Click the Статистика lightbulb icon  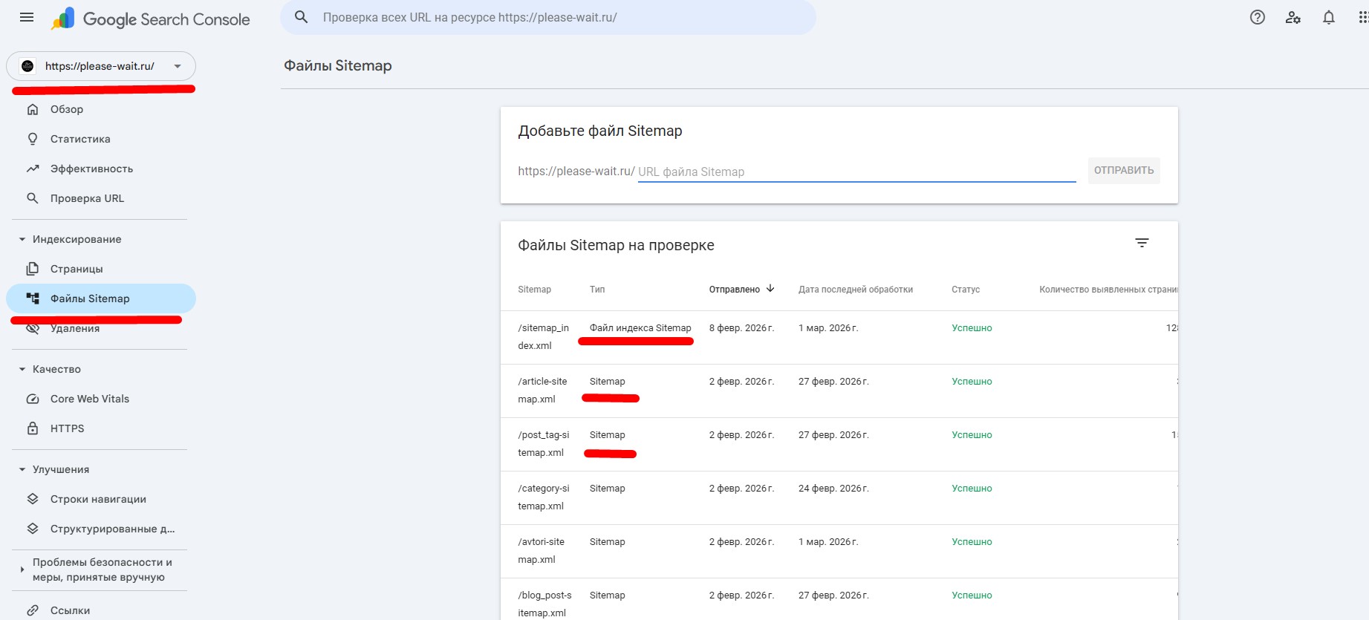coord(33,139)
